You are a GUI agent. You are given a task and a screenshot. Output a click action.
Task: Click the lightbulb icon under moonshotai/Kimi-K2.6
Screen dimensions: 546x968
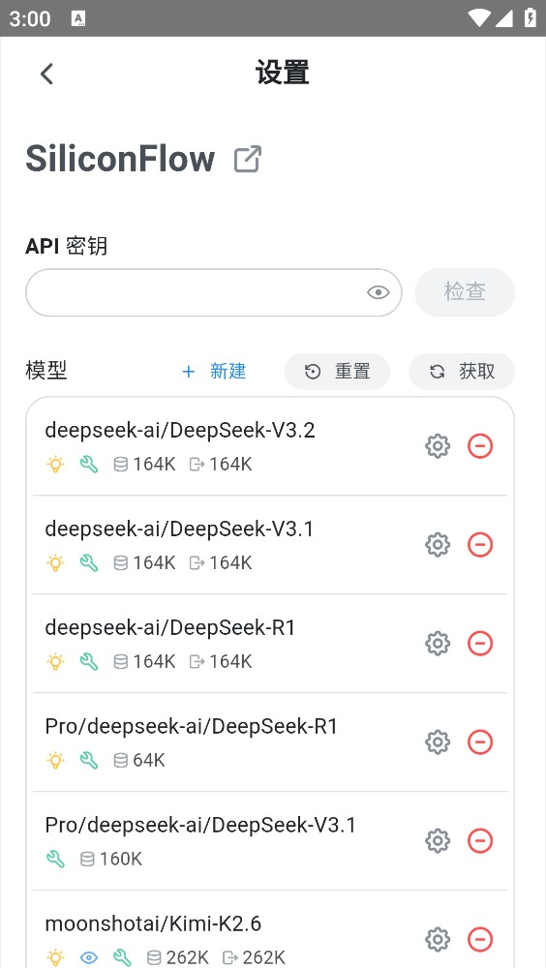pyautogui.click(x=55, y=957)
